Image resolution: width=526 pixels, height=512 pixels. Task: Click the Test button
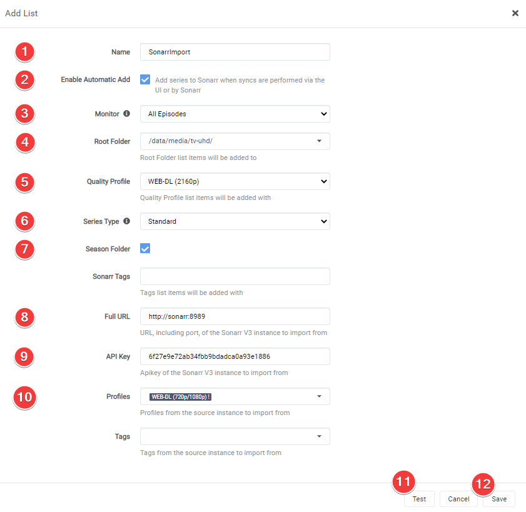click(x=419, y=499)
